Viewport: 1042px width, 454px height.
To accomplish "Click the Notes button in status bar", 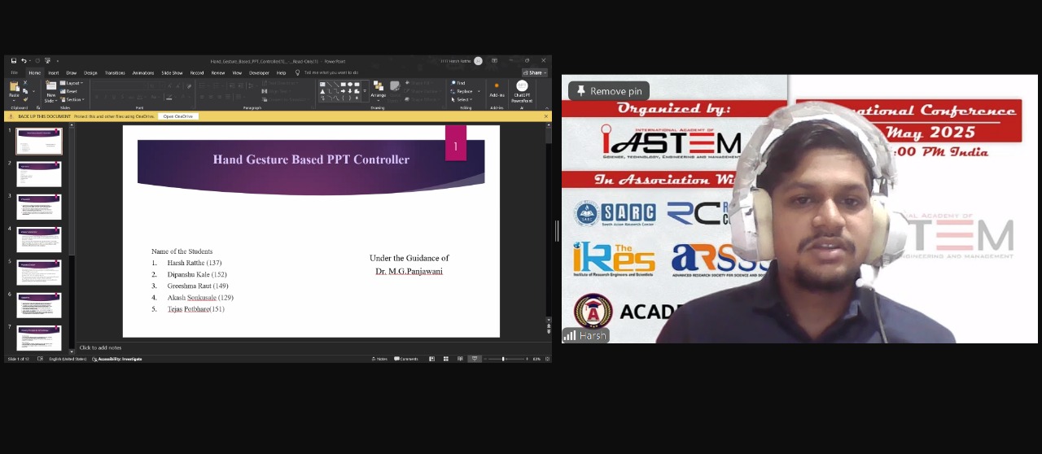I will 379,359.
